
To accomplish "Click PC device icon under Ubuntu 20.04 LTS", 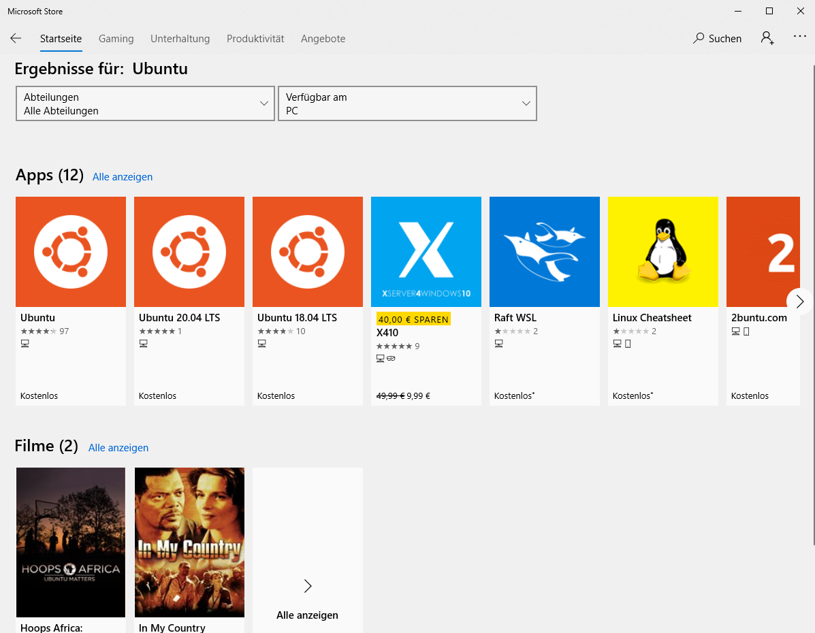I will click(x=144, y=344).
